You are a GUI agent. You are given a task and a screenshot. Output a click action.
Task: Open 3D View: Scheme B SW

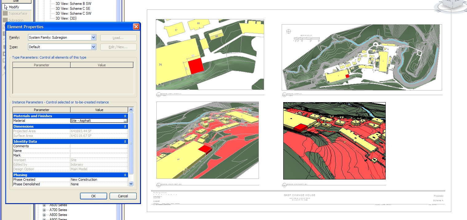pos(73,4)
